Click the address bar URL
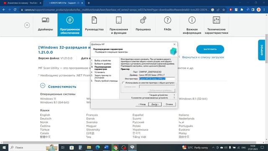Viewport: 268px width, 151px height. [x=116, y=10]
